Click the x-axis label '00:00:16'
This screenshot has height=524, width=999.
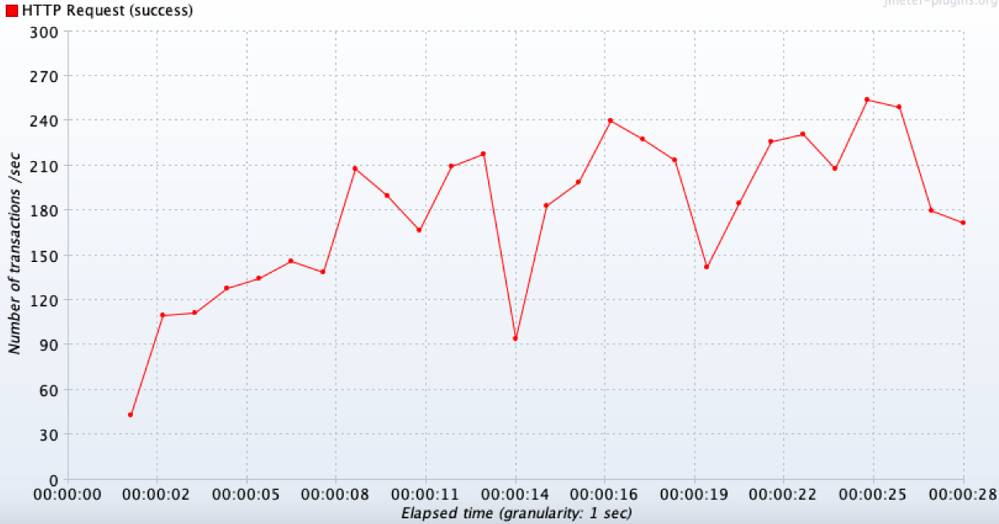coord(605,494)
